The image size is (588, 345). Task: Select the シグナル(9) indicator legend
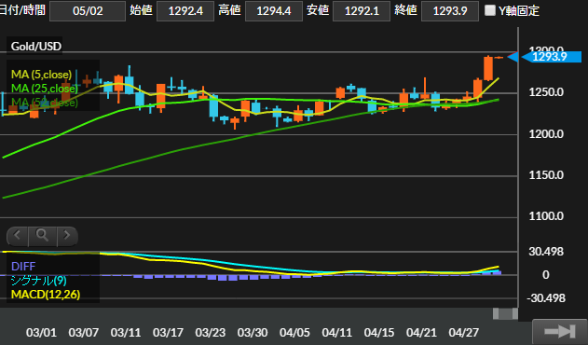(x=38, y=281)
